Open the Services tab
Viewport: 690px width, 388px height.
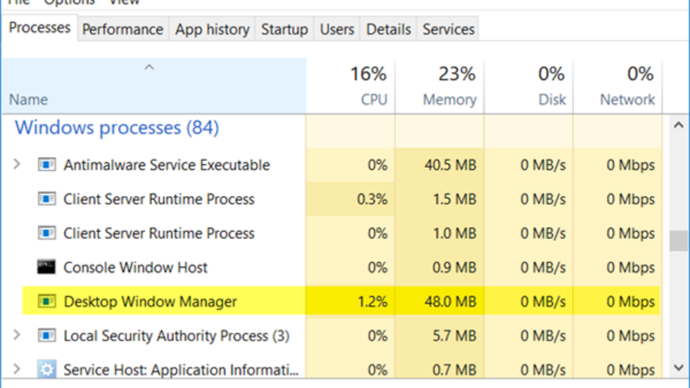coord(448,29)
